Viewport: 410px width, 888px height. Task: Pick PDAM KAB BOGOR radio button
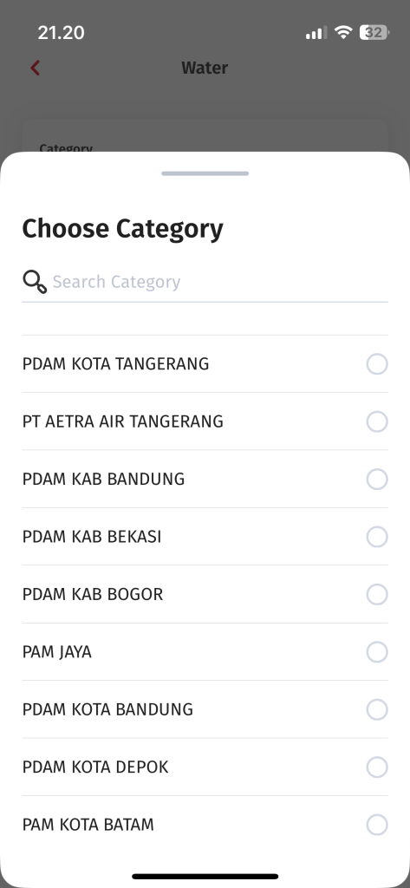(x=377, y=594)
